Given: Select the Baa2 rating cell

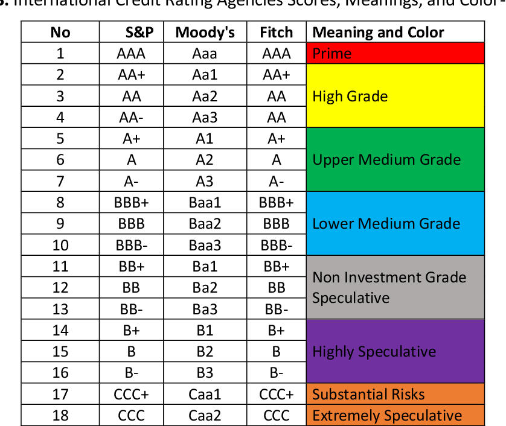Looking at the screenshot, I should (205, 224).
